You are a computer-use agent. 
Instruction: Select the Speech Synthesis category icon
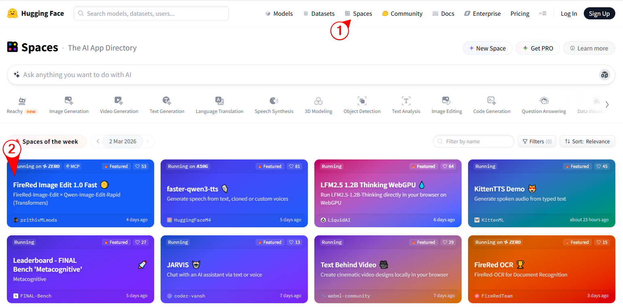[x=274, y=101]
